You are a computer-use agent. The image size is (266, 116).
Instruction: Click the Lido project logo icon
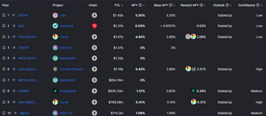click(55, 15)
